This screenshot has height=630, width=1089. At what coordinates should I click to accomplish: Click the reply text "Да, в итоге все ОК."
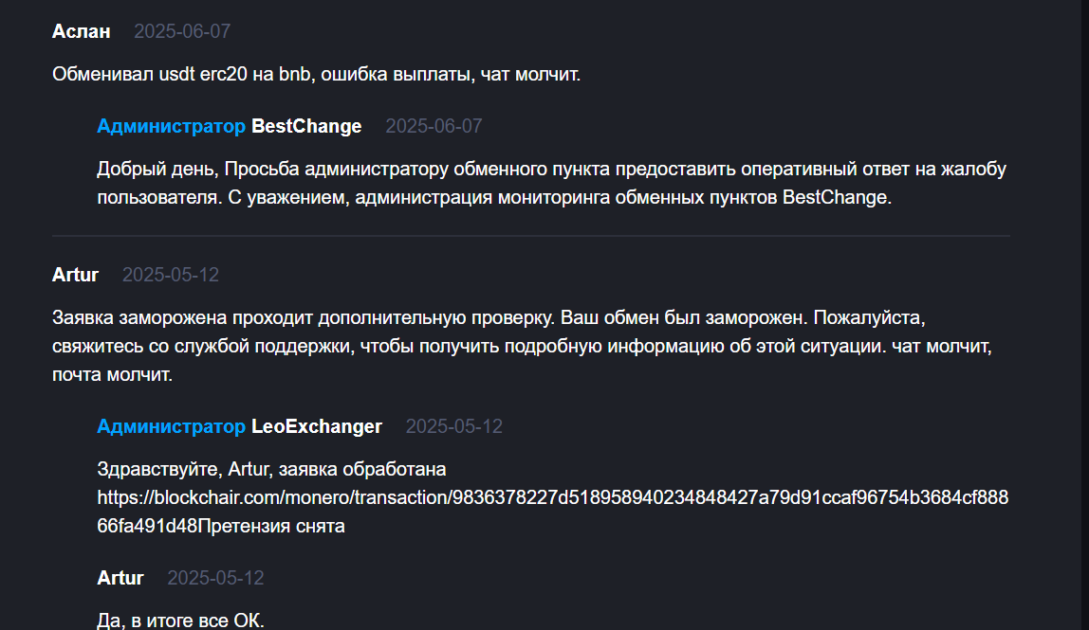[x=180, y=621]
